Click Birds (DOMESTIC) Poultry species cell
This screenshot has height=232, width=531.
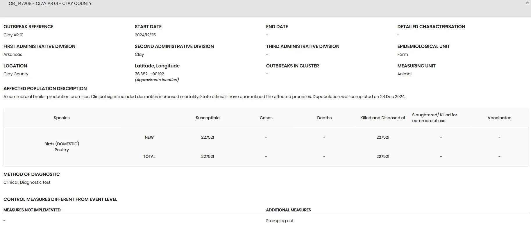point(62,147)
